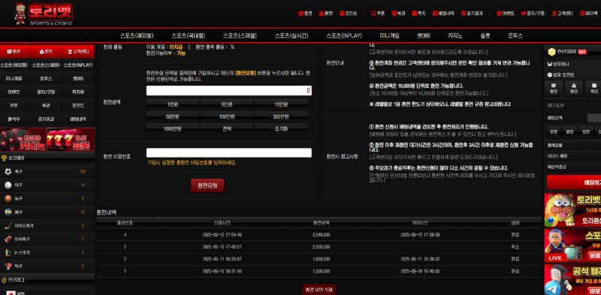Open 이벤트 gift icon in header

499,13
